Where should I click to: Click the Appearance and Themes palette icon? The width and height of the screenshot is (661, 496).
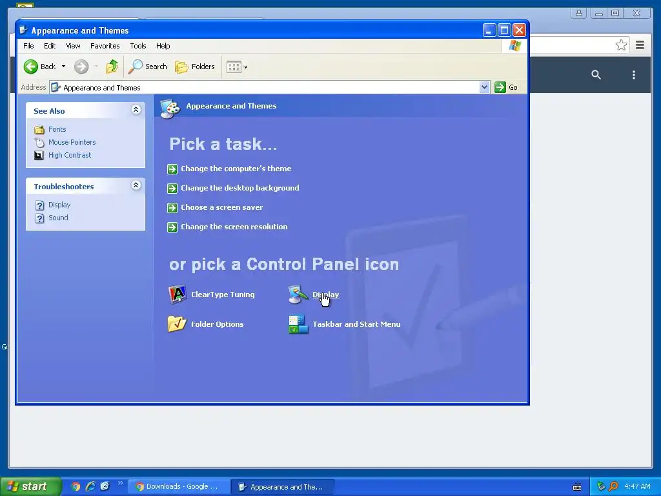tap(170, 108)
